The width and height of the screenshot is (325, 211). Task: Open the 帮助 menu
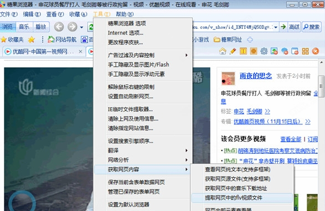click(x=124, y=14)
